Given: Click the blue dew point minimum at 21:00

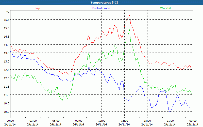Looking at the screenshot, I should tap(170, 112).
